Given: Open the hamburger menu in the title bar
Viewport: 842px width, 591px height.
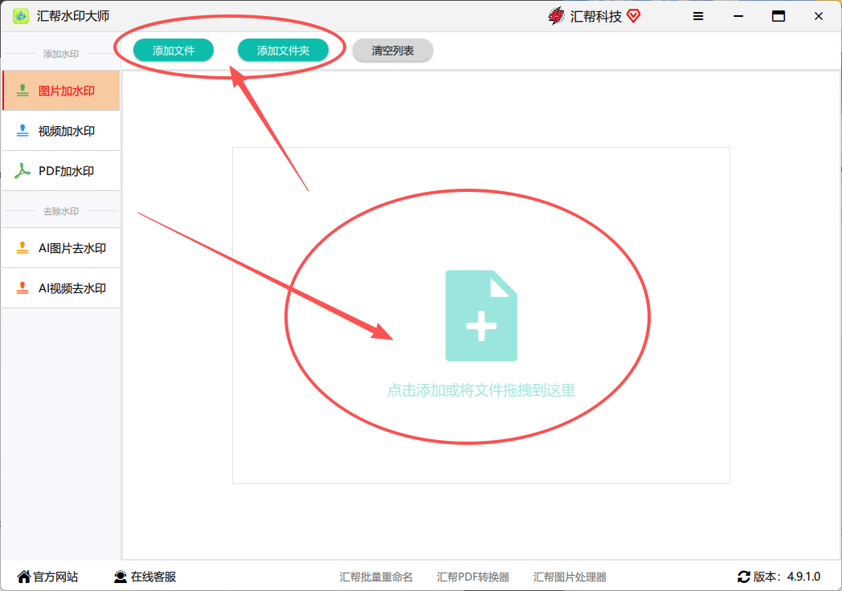Looking at the screenshot, I should click(x=698, y=16).
